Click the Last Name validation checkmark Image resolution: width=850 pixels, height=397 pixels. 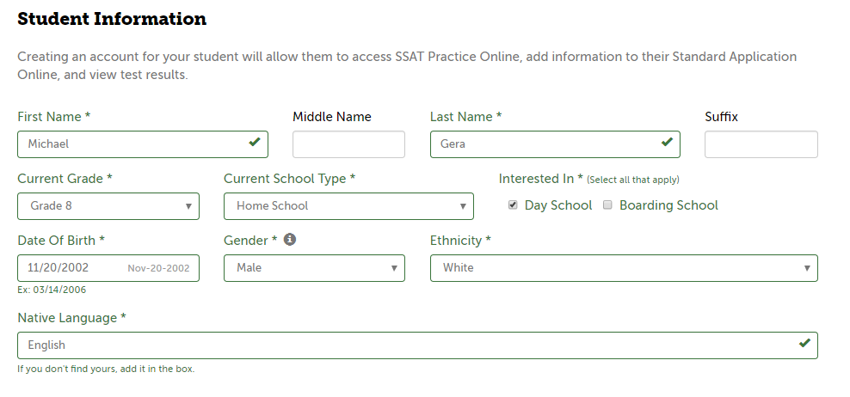tap(667, 142)
